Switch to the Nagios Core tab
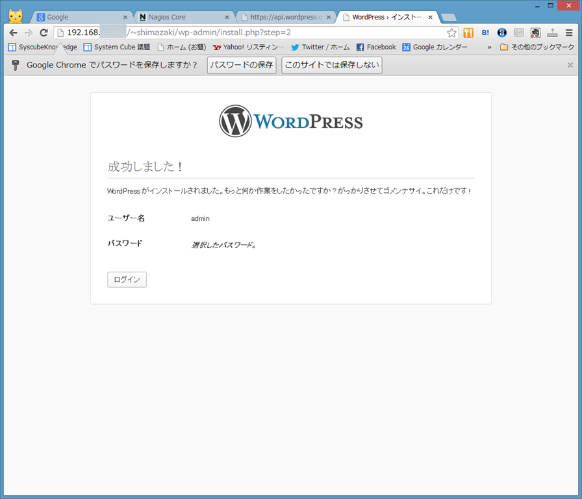 [x=184, y=17]
